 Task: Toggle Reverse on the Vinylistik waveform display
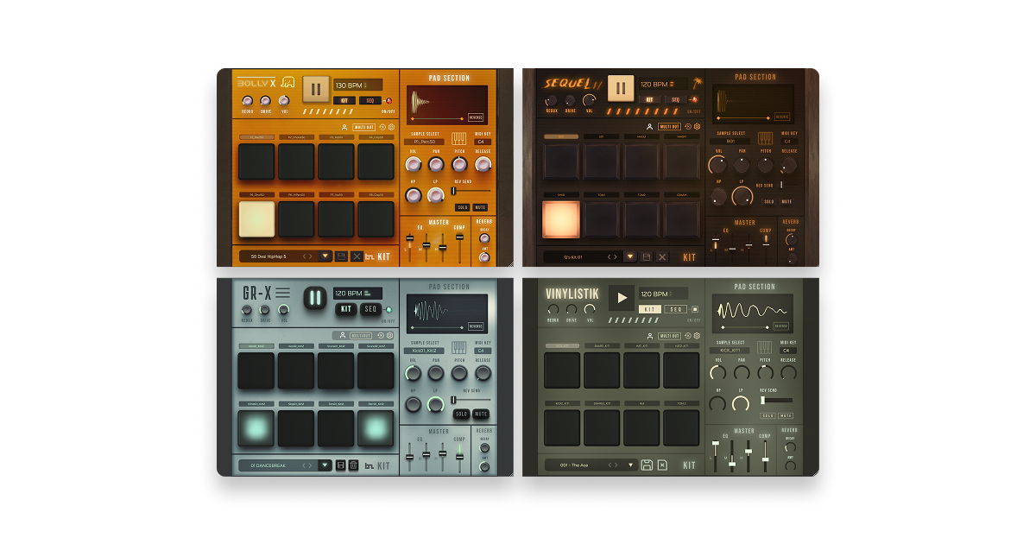(x=781, y=326)
